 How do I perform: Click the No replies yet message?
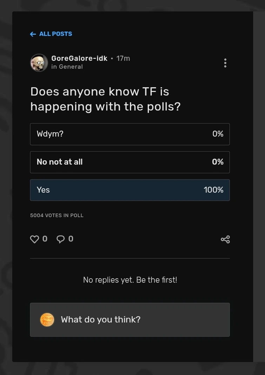tap(130, 279)
